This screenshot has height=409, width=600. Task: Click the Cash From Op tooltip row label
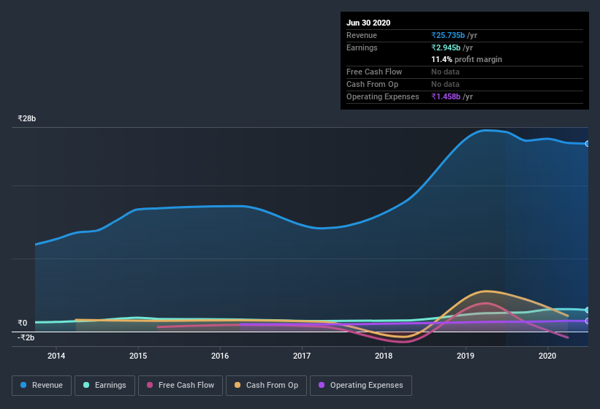372,84
